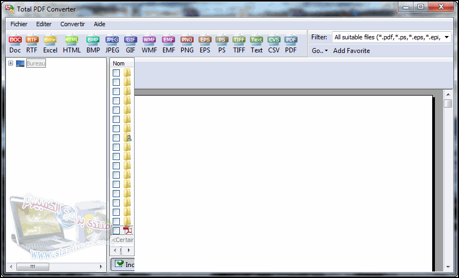
Task: Convert to PNG using toolbar icon
Action: click(x=187, y=44)
